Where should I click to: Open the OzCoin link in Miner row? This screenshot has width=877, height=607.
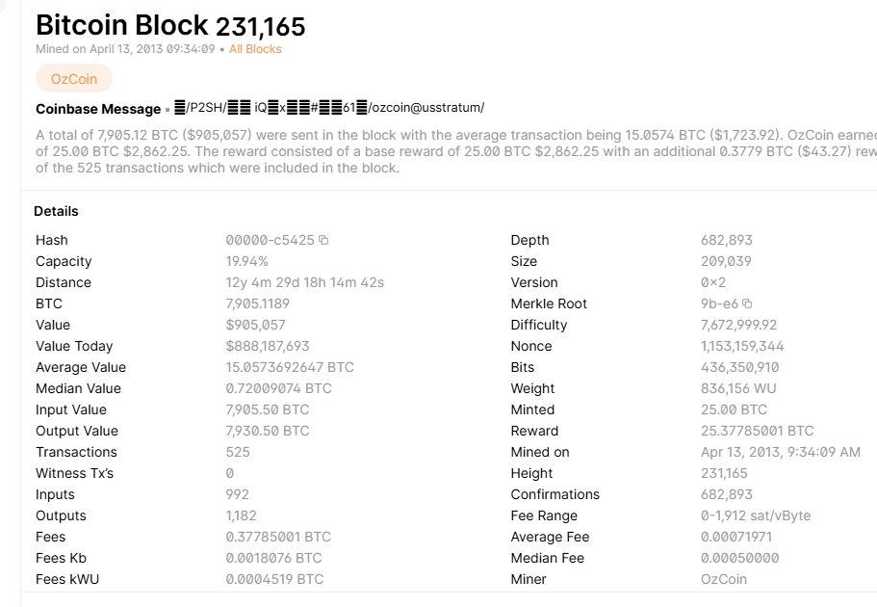[723, 580]
